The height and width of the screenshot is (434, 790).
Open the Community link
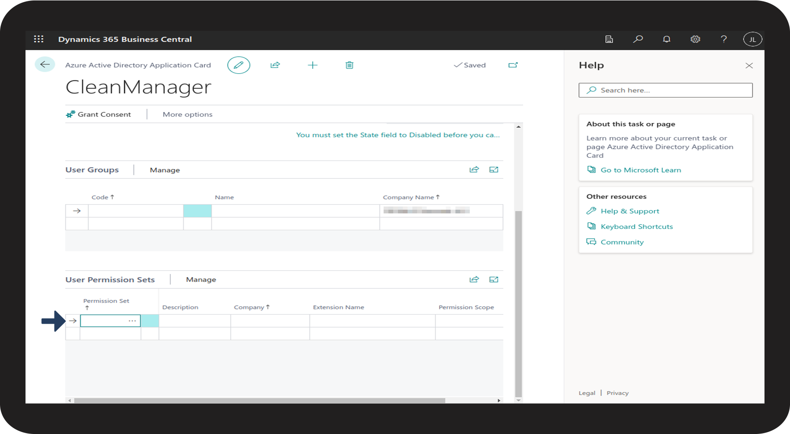click(622, 242)
